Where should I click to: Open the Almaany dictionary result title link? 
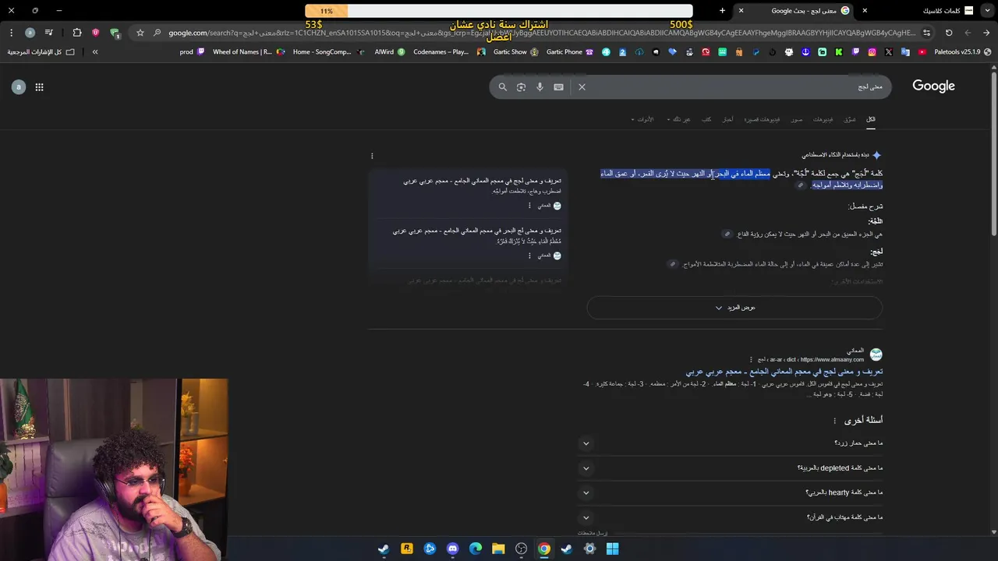click(x=784, y=372)
